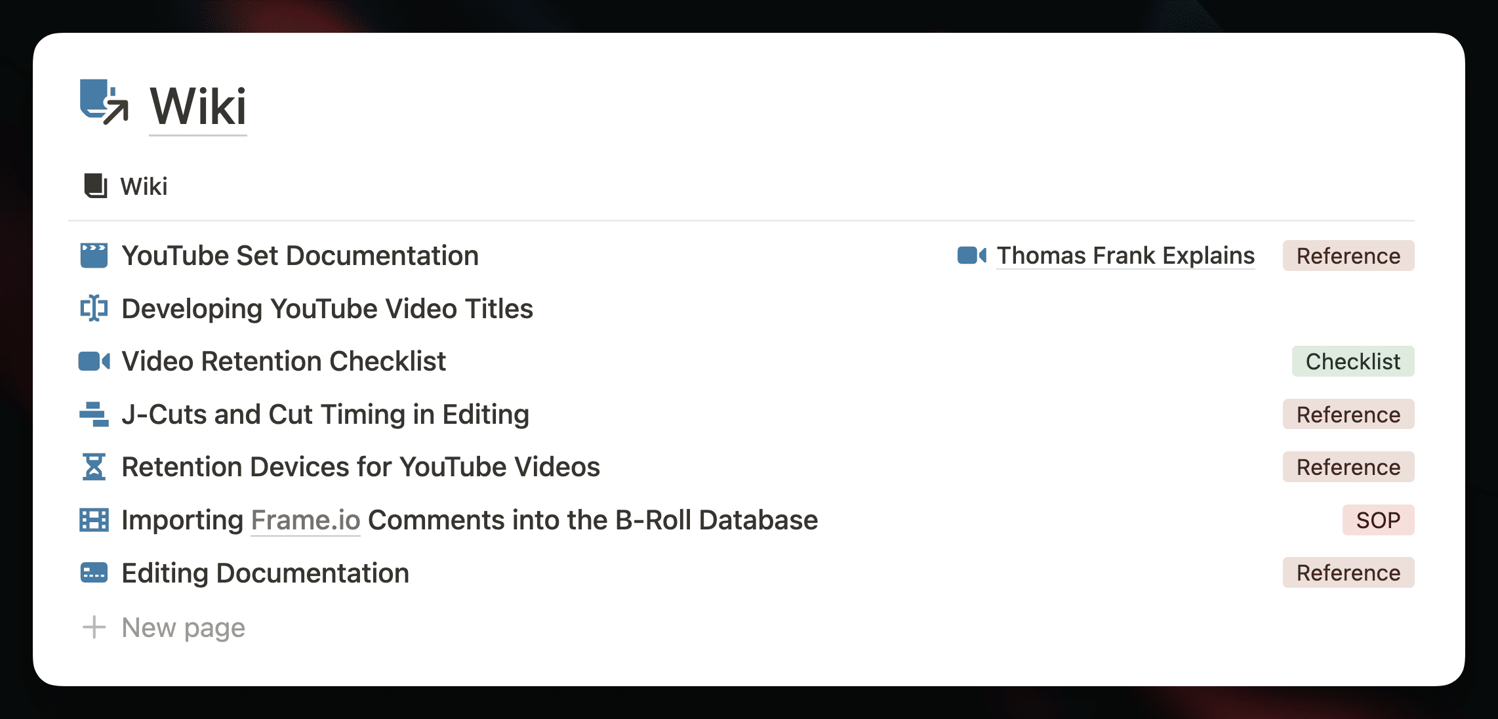This screenshot has height=719, width=1498.
Task: Add a New page to the list
Action: [183, 628]
